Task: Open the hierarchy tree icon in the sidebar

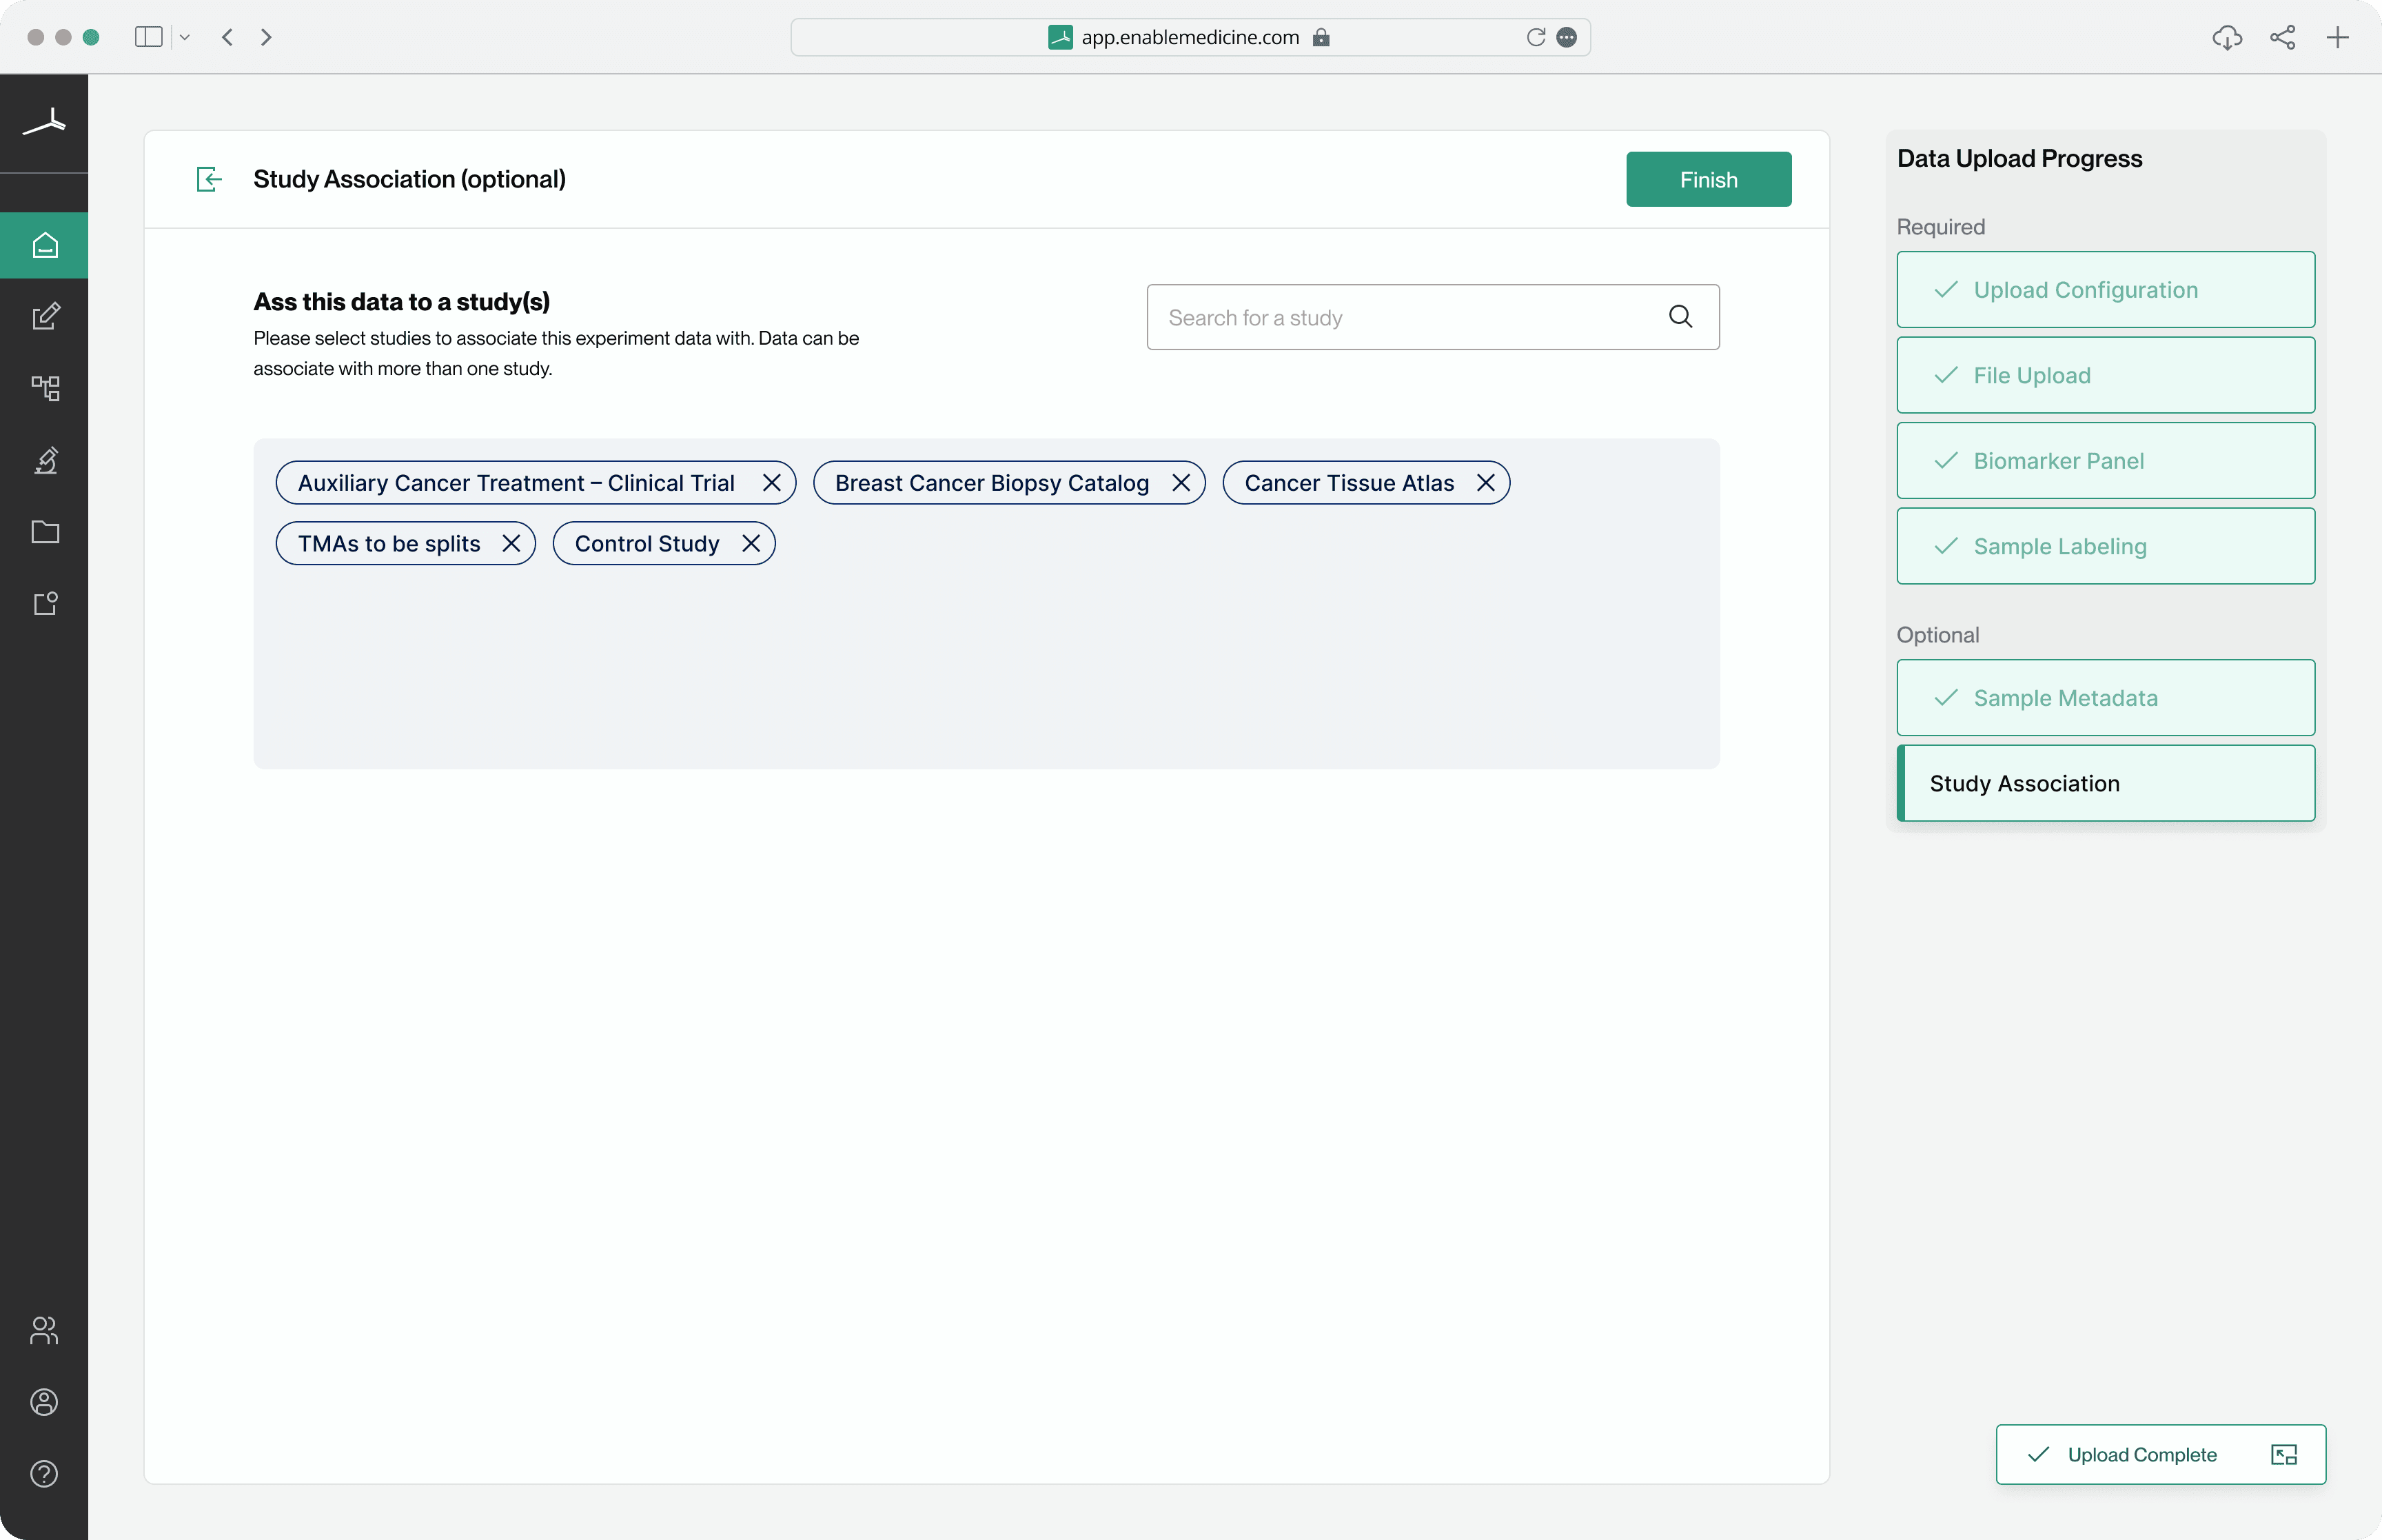Action: [x=45, y=388]
